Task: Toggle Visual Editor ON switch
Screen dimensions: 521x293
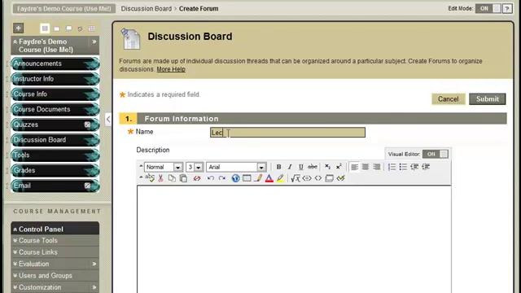Action: coord(435,154)
